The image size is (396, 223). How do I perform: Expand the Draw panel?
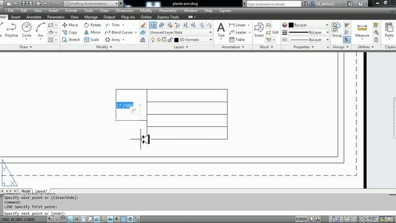pos(26,47)
